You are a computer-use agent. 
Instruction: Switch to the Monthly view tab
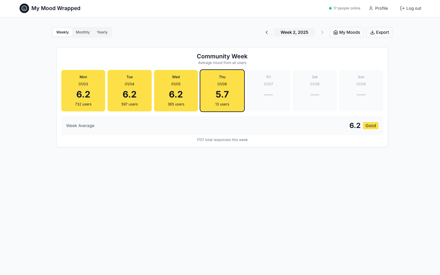[x=83, y=32]
